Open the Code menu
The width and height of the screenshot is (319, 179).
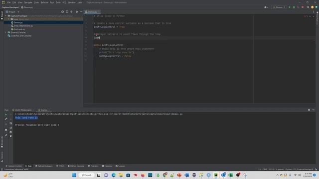[36, 2]
